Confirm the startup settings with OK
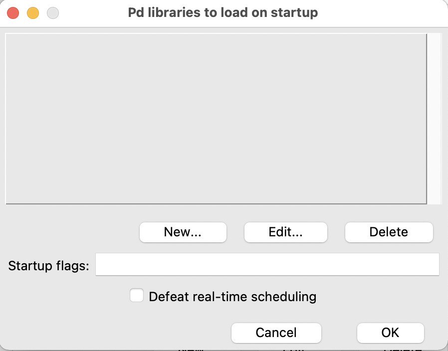 pyautogui.click(x=390, y=333)
